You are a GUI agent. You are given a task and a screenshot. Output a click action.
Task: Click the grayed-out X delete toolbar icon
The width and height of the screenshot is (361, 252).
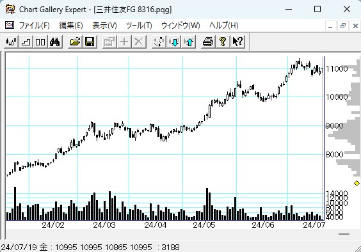139,42
